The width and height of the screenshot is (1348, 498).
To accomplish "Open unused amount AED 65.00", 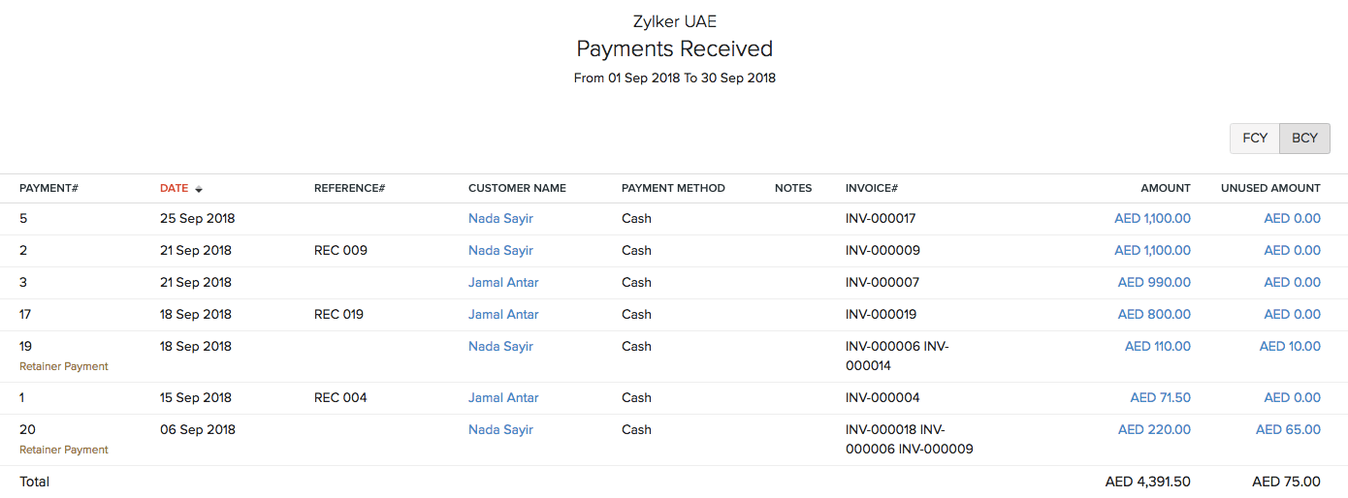I will point(1288,430).
